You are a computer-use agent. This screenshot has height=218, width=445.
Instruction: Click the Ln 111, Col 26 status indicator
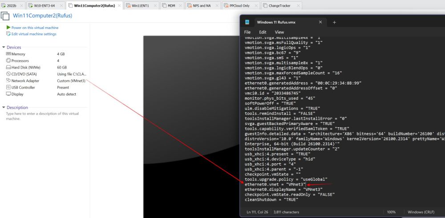tap(258, 212)
